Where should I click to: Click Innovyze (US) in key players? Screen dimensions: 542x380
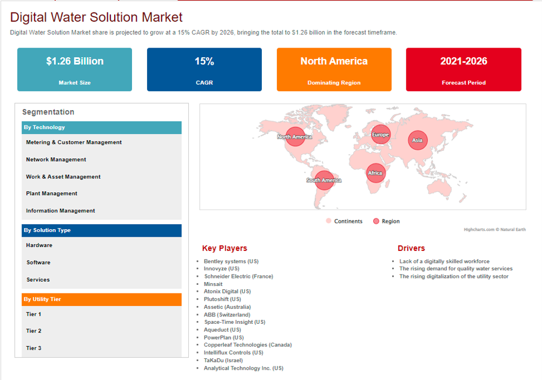[x=222, y=269]
